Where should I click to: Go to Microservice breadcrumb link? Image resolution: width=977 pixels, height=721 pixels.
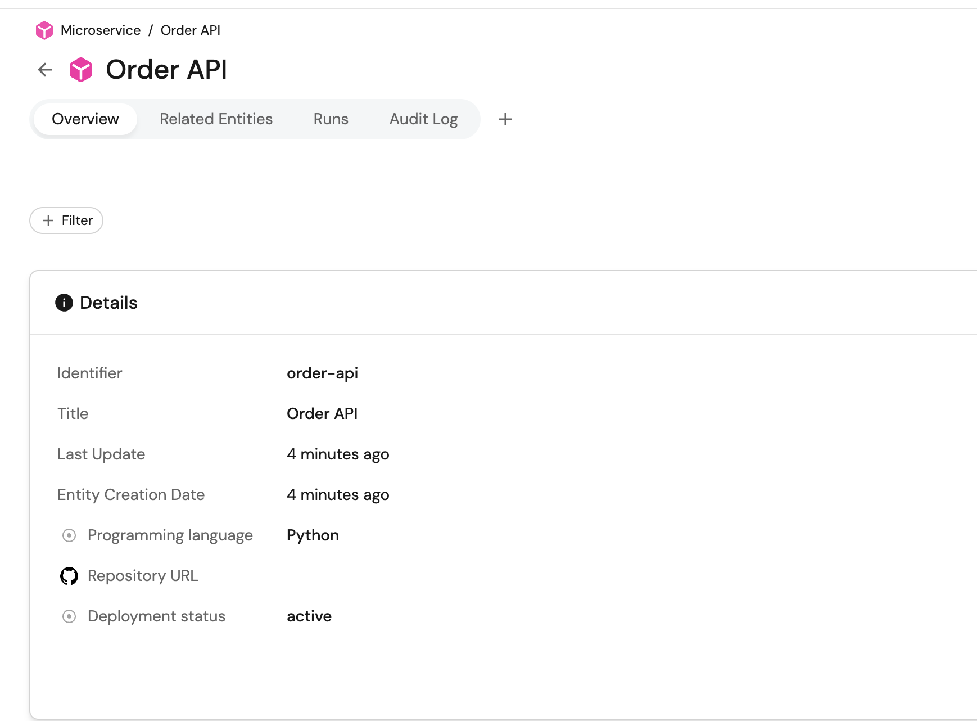[101, 30]
